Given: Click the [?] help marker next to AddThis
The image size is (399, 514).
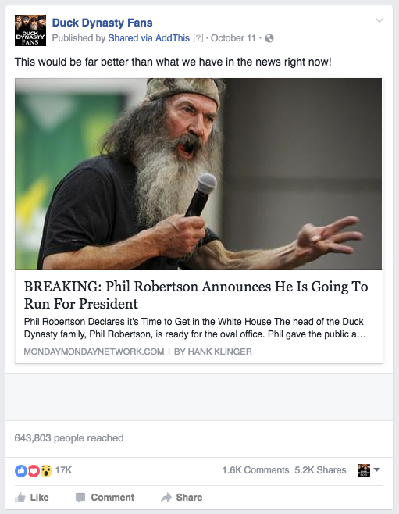Looking at the screenshot, I should pyautogui.click(x=198, y=38).
